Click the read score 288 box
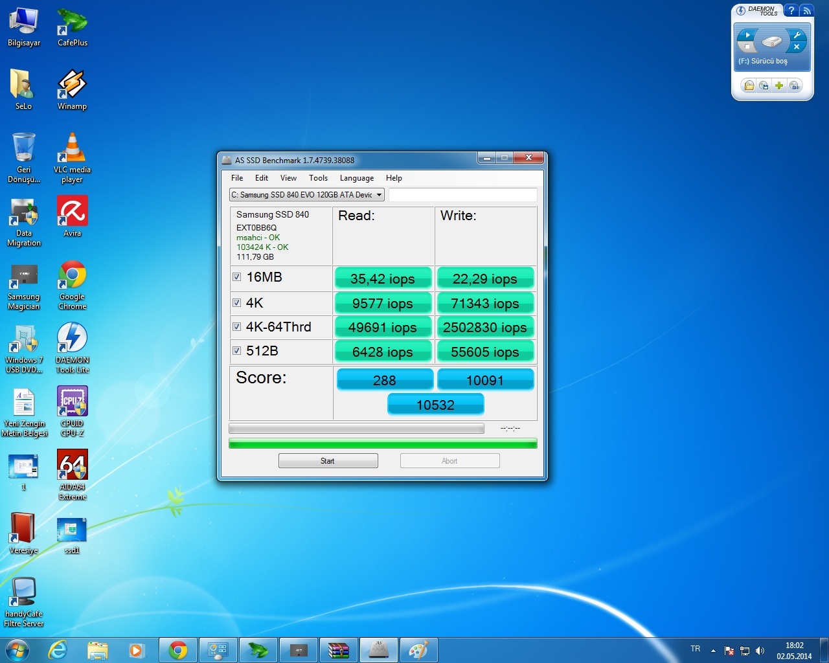 pos(385,380)
